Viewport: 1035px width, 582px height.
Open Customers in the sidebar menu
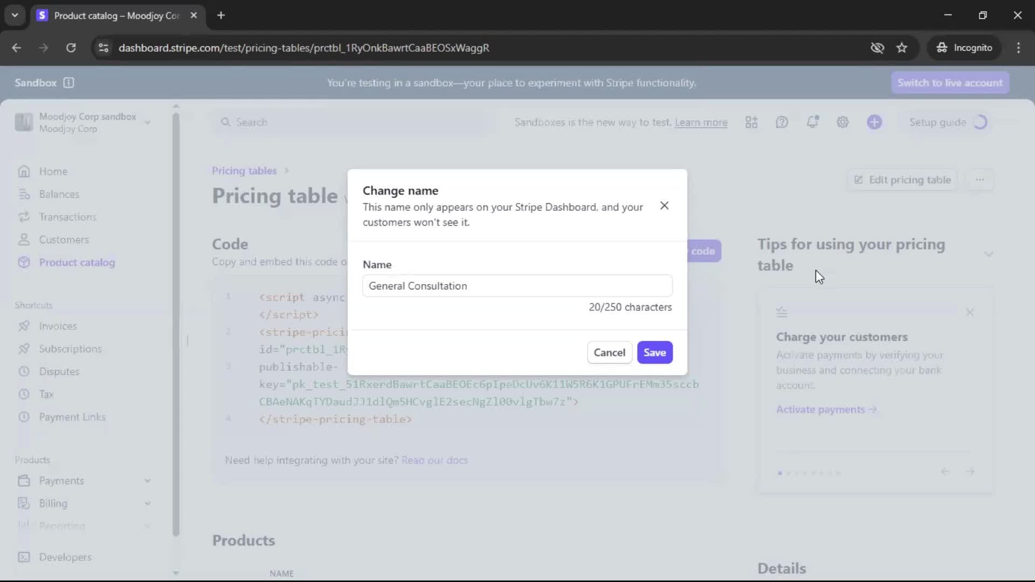(64, 240)
